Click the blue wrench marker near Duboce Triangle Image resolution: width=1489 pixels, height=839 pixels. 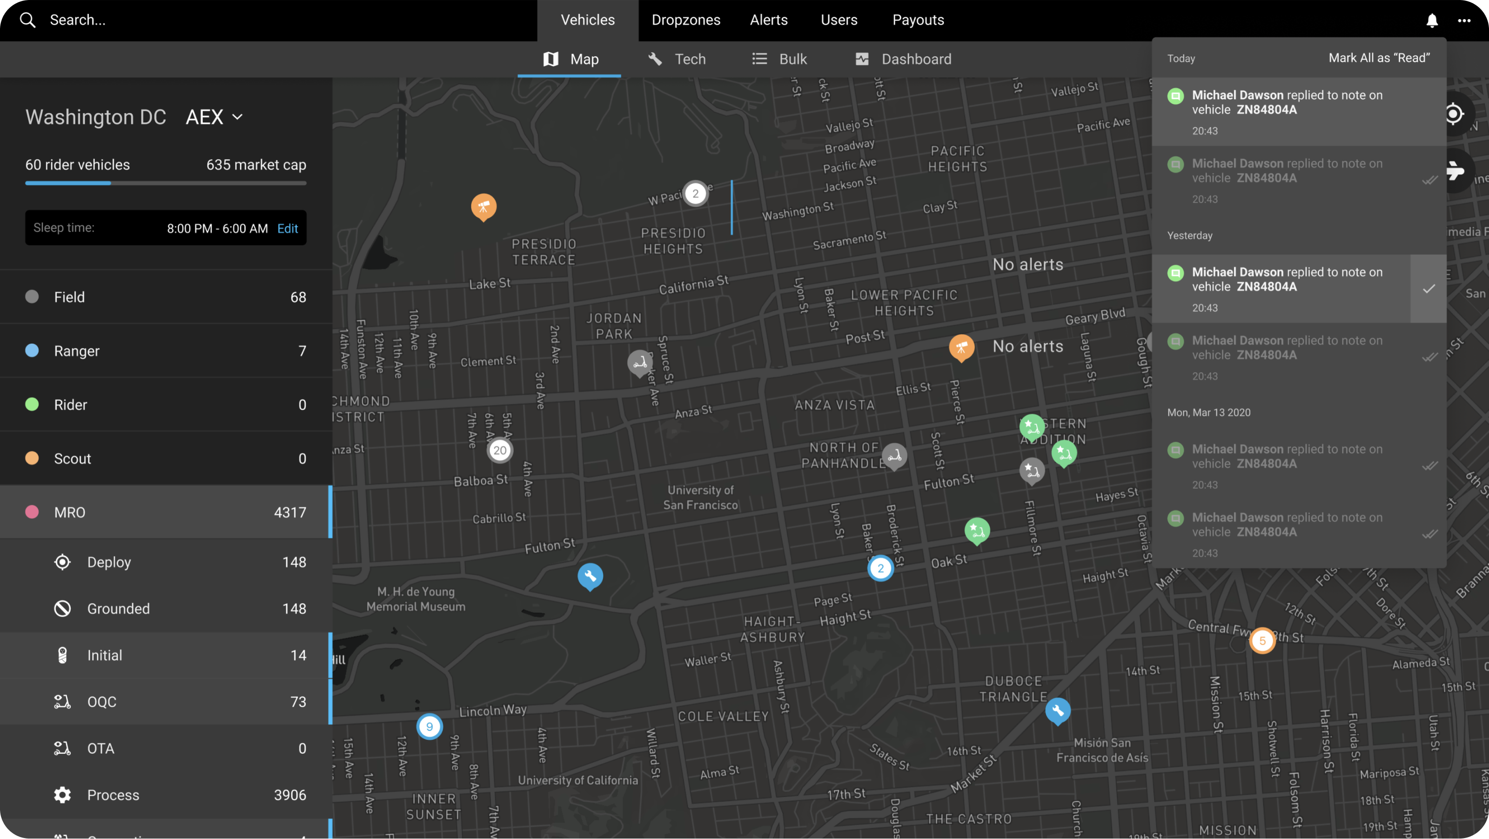pos(1058,711)
